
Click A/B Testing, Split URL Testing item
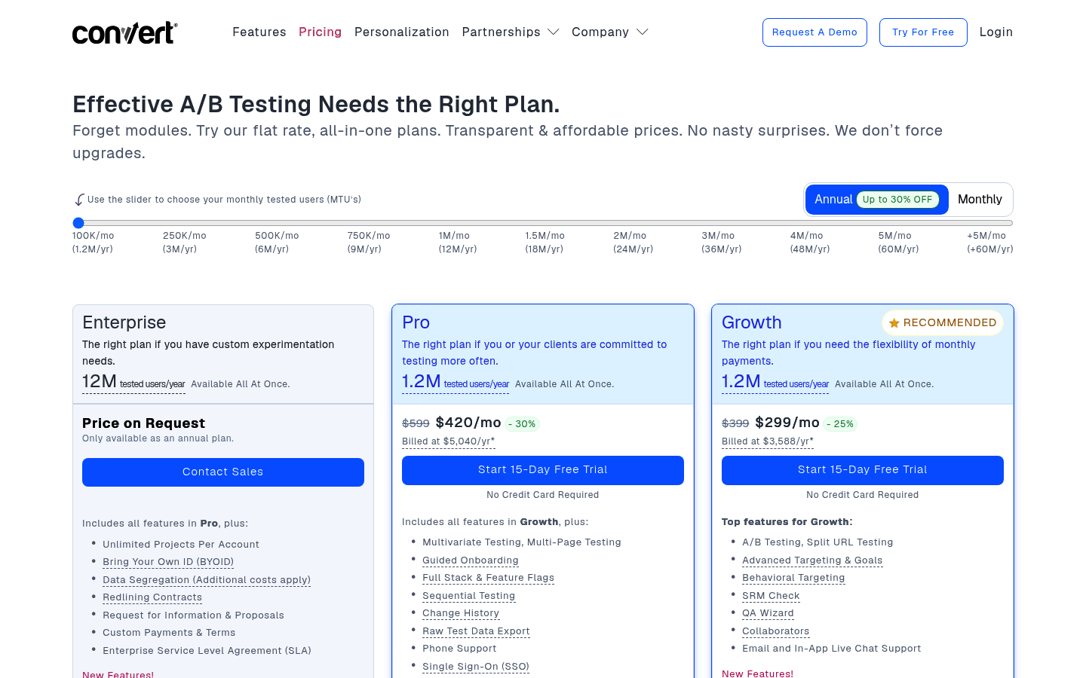[818, 542]
